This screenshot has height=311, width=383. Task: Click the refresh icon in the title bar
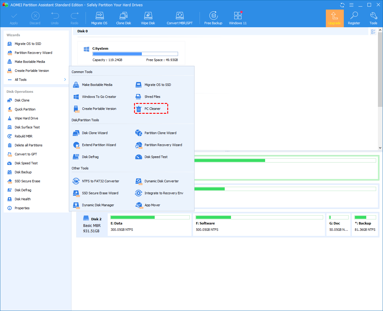tap(342, 5)
